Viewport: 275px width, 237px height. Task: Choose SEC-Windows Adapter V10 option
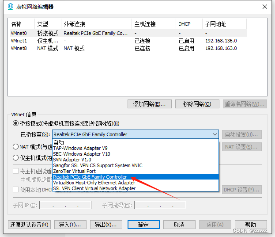(136, 154)
